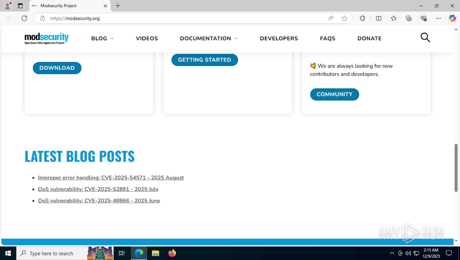Add page to favorites star icon
Viewport: 460px width, 260px height.
344,18
